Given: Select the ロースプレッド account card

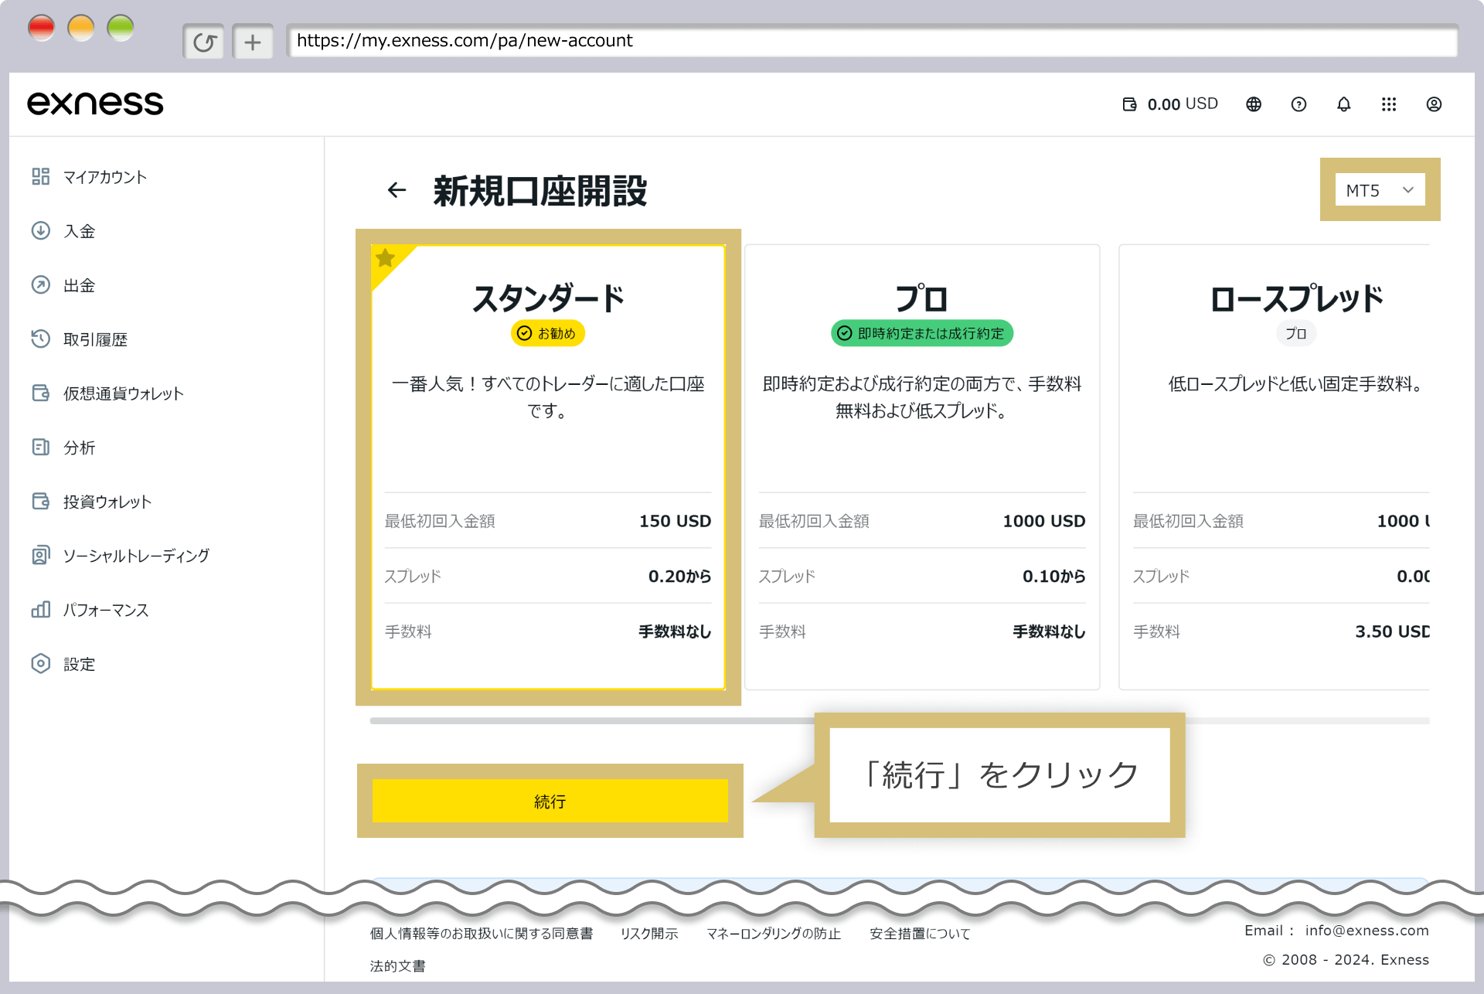Looking at the screenshot, I should point(1275,467).
